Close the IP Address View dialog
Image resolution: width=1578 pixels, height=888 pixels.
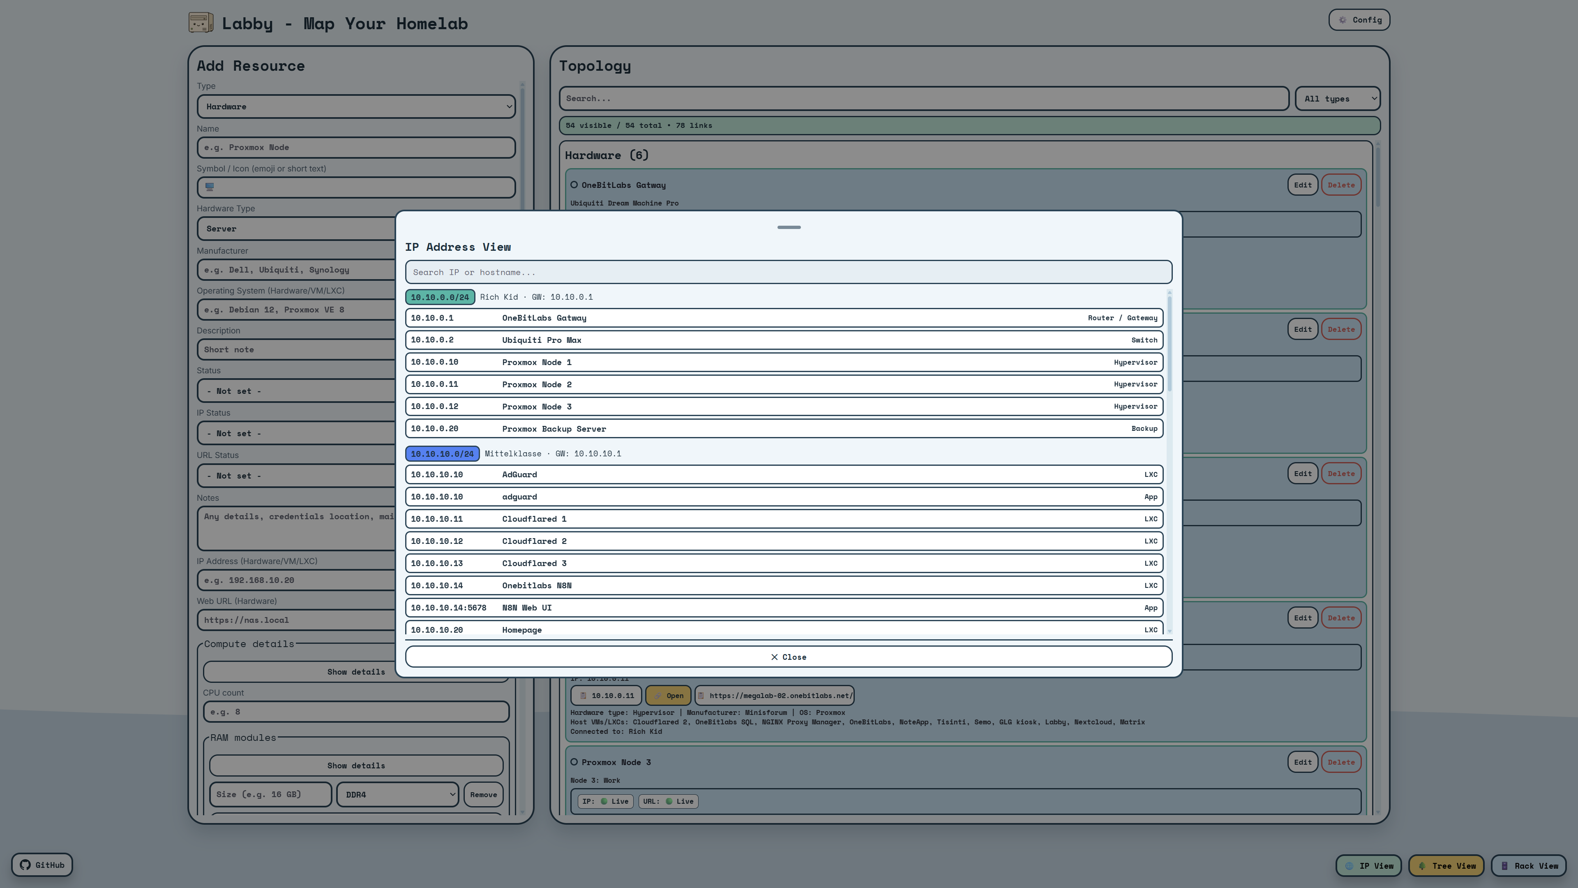[789, 657]
